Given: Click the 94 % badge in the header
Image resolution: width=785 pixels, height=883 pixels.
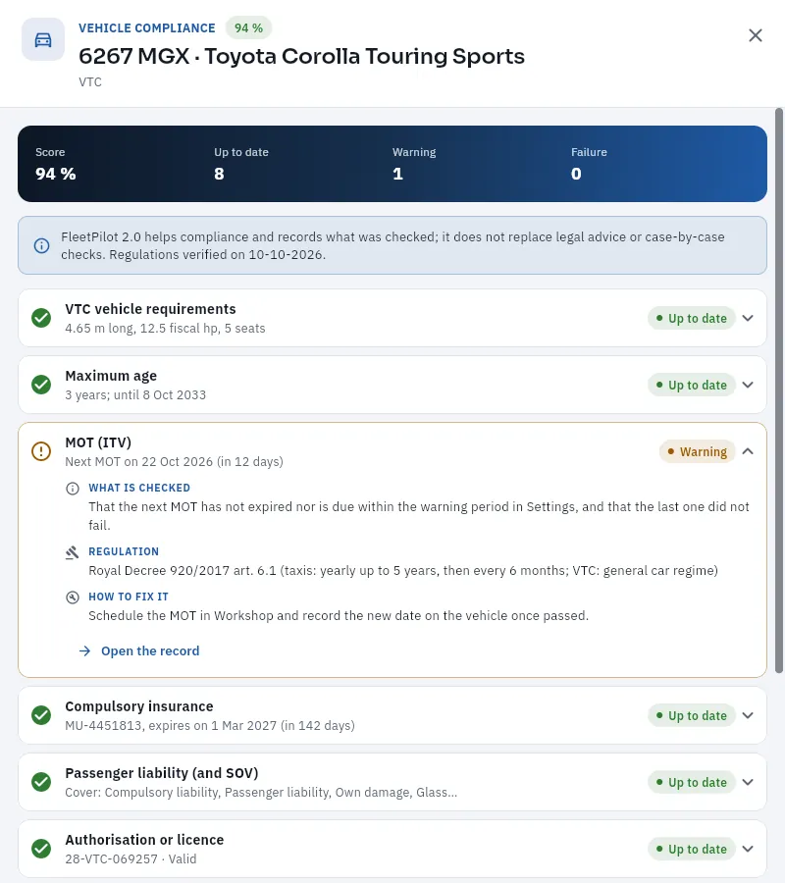Looking at the screenshot, I should coord(248,28).
